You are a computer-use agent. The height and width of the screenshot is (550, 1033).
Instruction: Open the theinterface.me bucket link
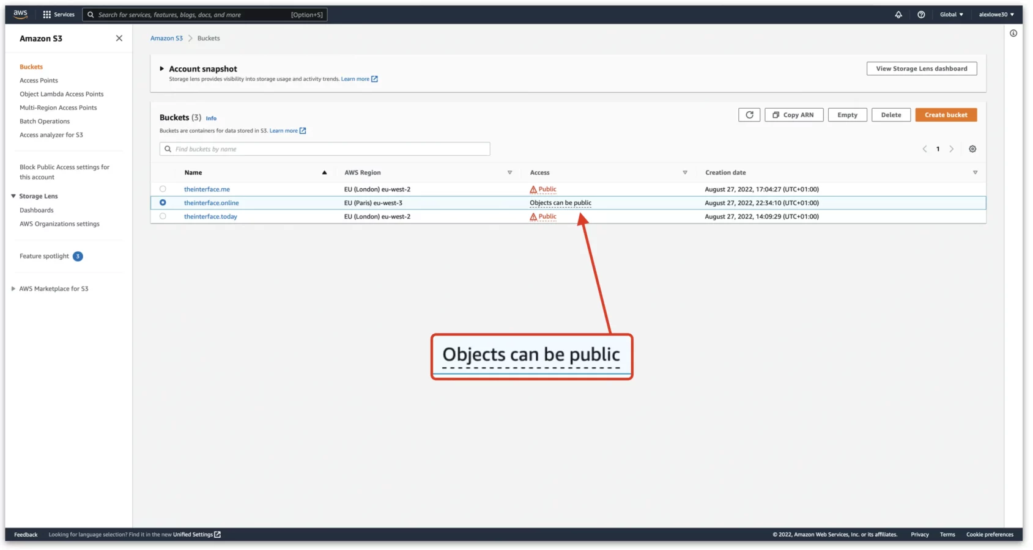point(207,189)
